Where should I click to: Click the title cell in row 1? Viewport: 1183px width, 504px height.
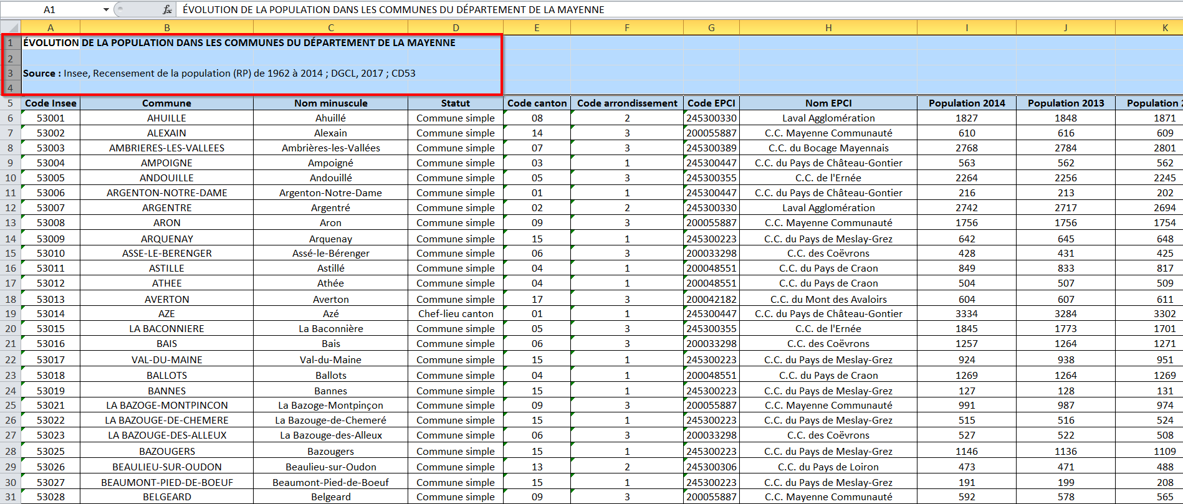tap(50, 42)
